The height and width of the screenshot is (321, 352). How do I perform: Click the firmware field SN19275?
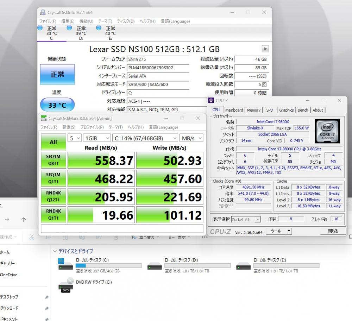point(158,59)
